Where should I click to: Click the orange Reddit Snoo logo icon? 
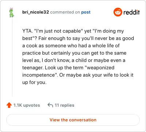point(118,12)
